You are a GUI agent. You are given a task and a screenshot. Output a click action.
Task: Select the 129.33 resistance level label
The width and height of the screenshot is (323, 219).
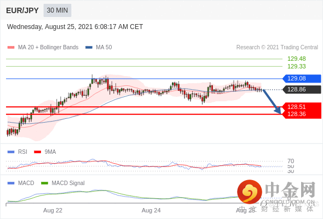(x=296, y=66)
